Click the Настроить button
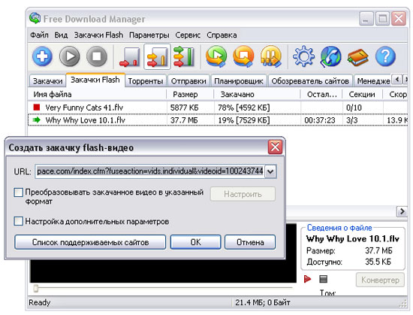 click(243, 194)
